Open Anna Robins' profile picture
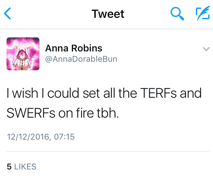The image size is (213, 178). click(23, 54)
